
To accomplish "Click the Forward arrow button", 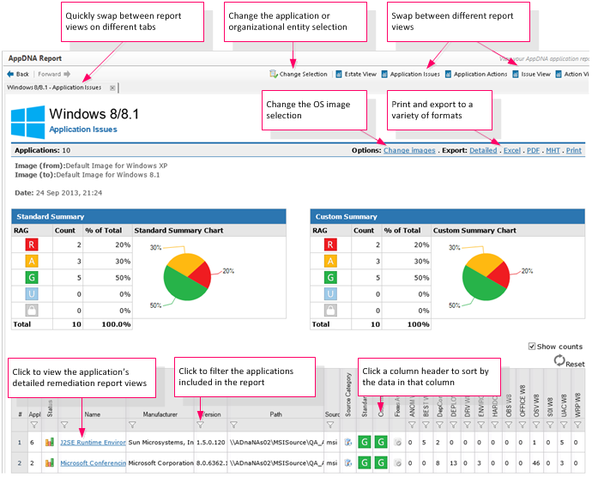I will pyautogui.click(x=54, y=74).
